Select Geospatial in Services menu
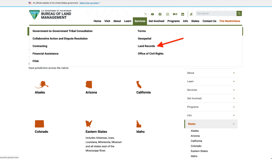The height and width of the screenshot is (159, 272). [144, 38]
